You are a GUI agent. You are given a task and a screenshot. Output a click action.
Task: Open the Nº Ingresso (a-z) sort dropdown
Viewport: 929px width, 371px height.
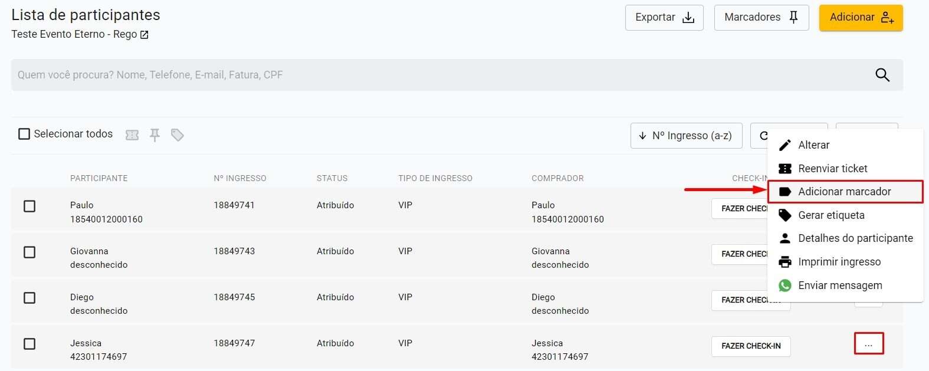click(685, 136)
